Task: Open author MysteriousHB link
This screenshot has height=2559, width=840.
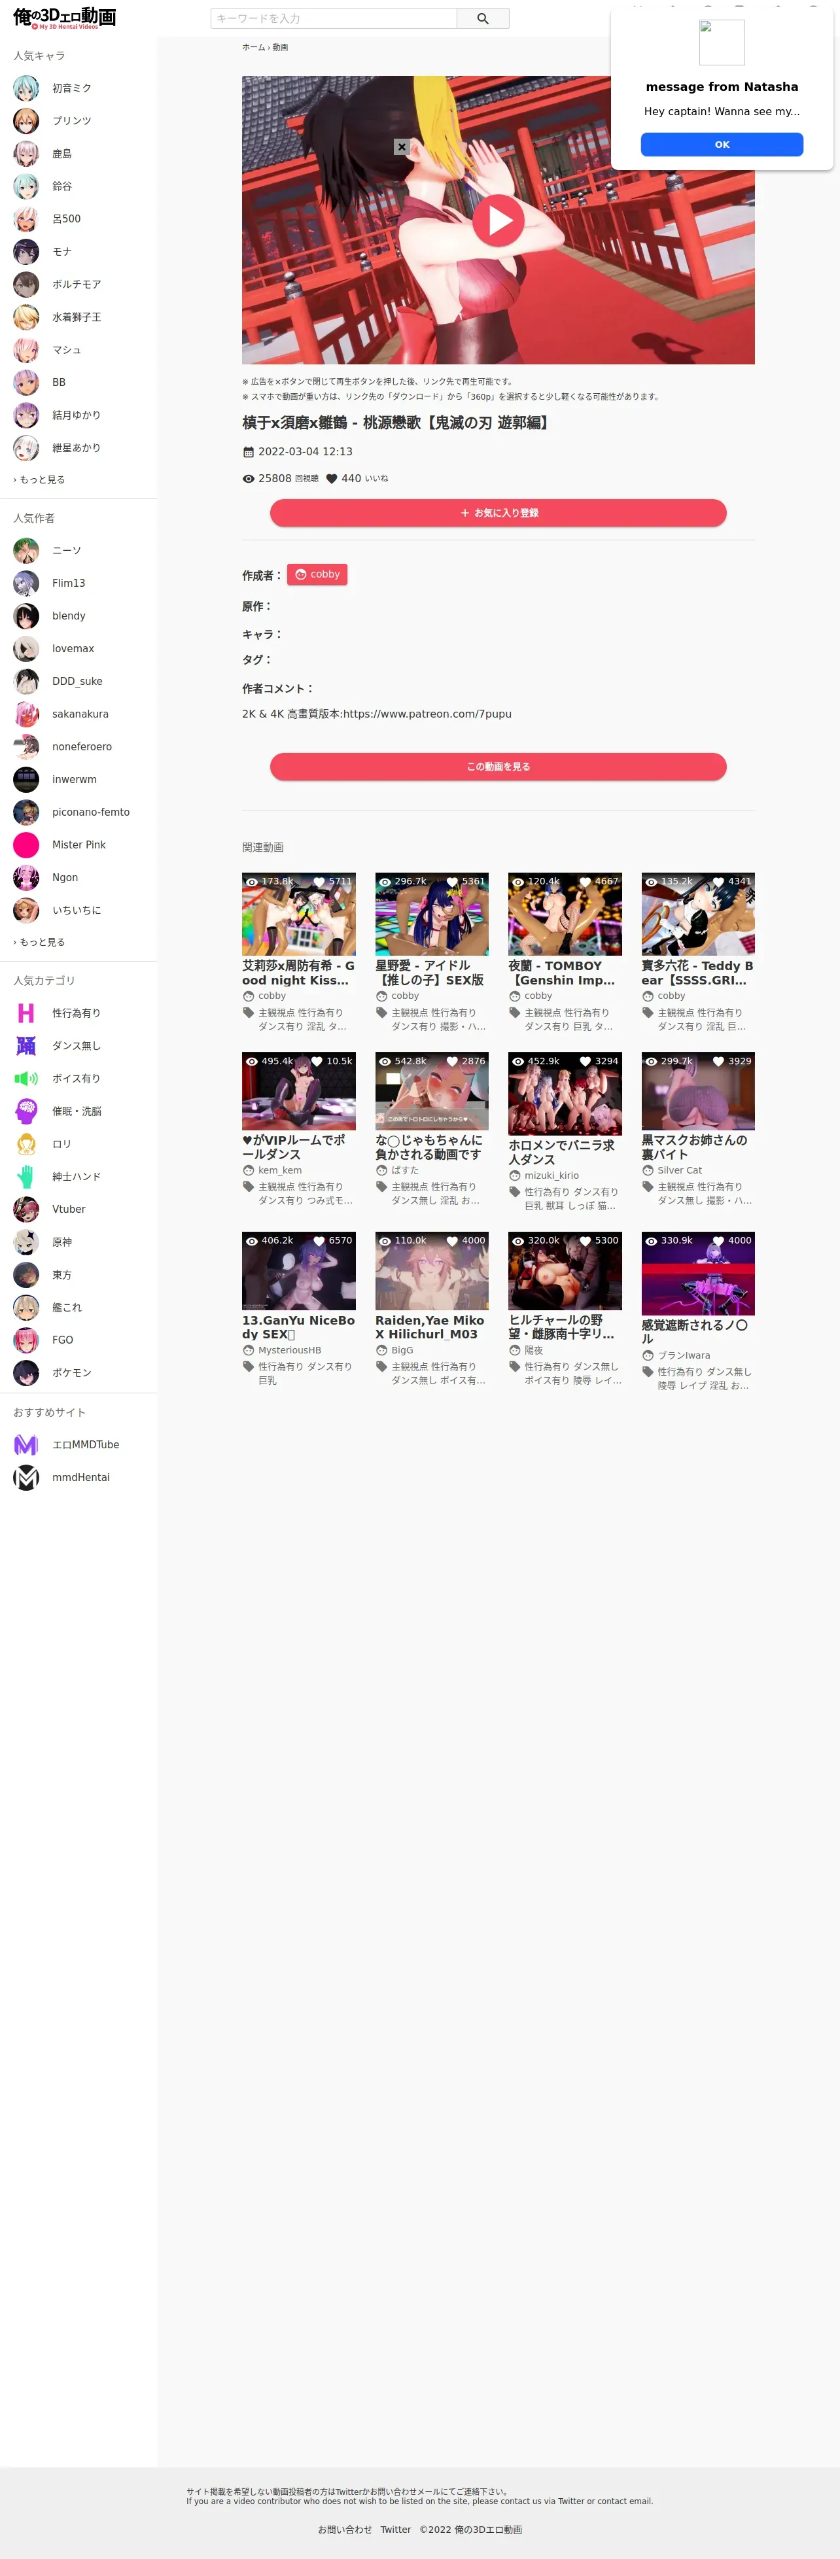Action: pos(289,1351)
